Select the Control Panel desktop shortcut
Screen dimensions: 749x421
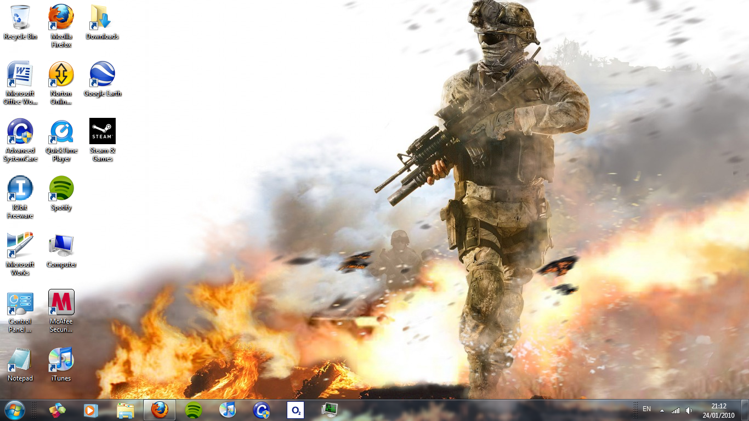(20, 311)
